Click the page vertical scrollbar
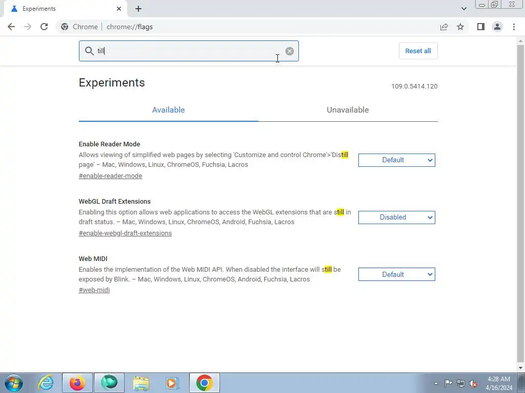This screenshot has width=525, height=393. click(x=520, y=204)
